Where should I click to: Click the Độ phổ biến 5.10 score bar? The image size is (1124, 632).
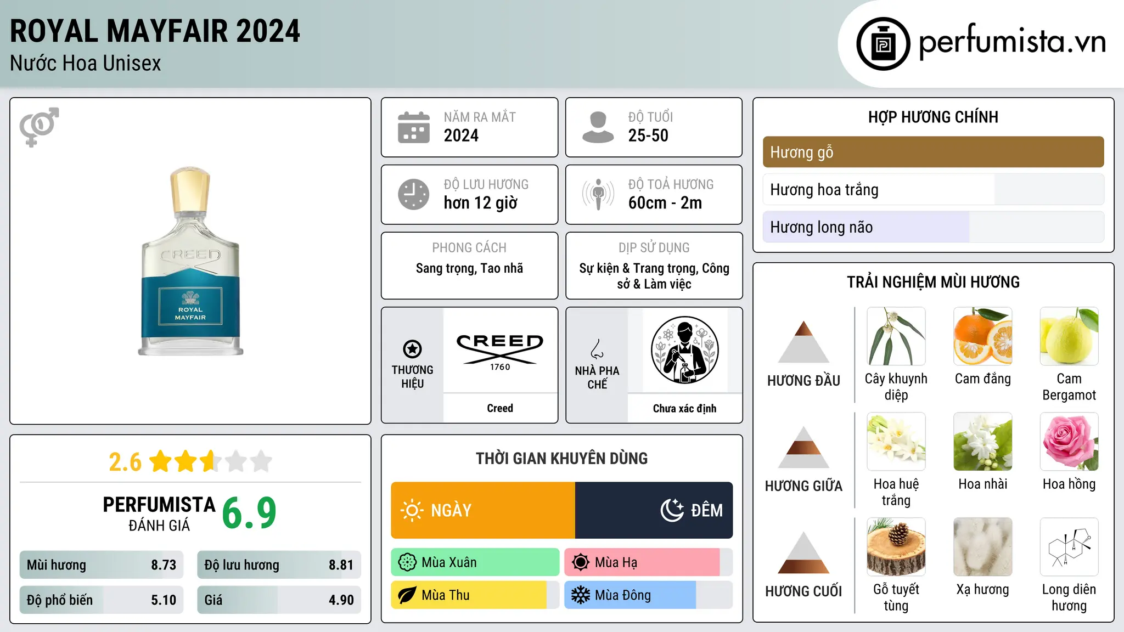pos(102,600)
